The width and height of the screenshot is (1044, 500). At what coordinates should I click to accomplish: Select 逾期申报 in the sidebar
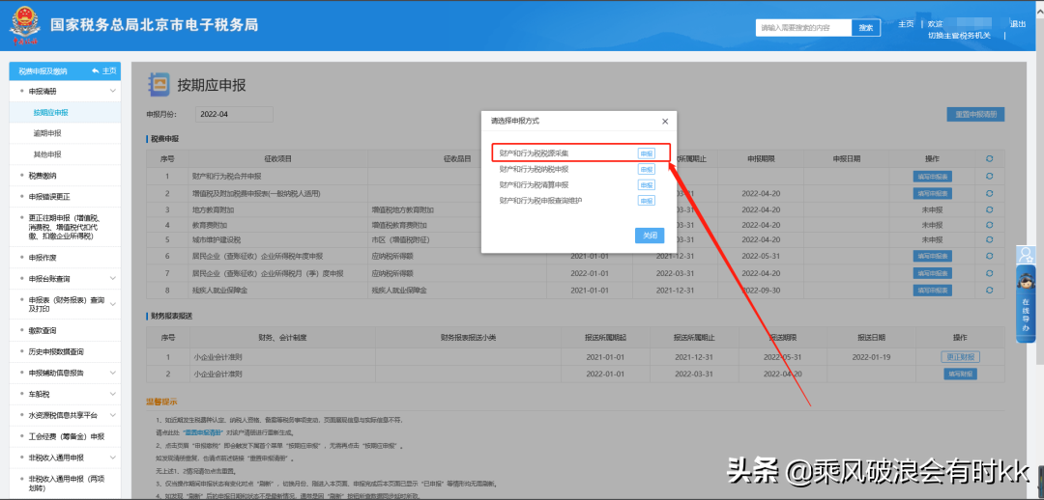47,133
